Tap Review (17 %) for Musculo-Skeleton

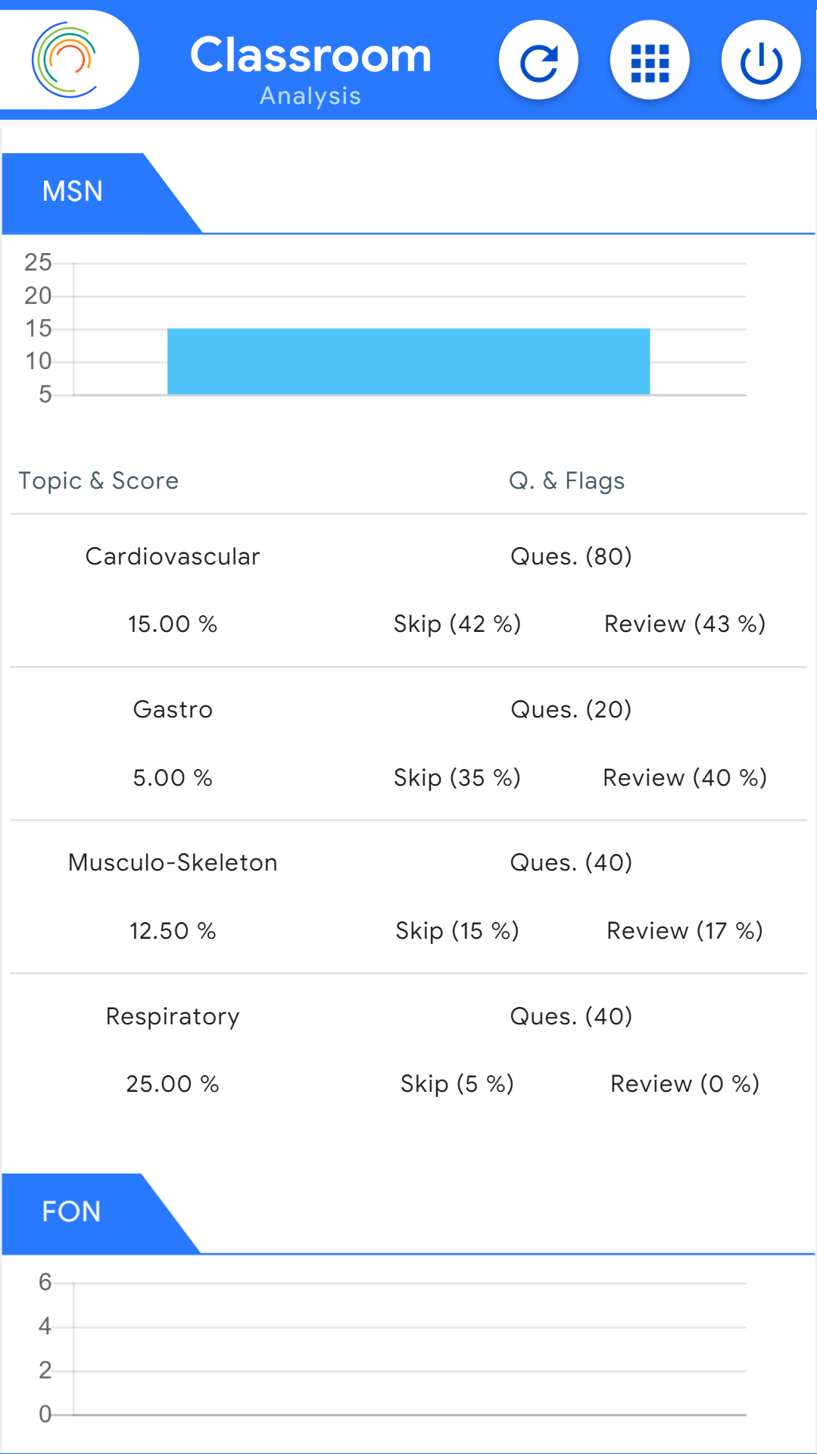[685, 931]
